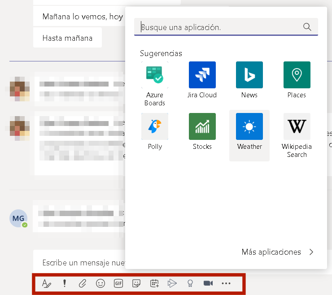The height and width of the screenshot is (295, 332).
Task: Open the Places app
Action: [297, 80]
